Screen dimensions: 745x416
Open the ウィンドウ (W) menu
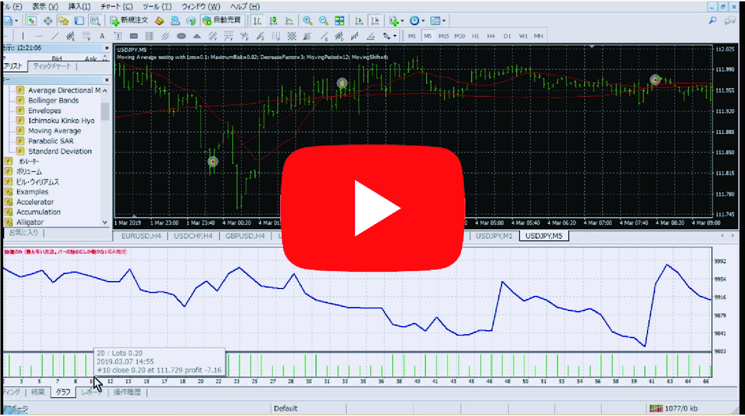tap(201, 6)
